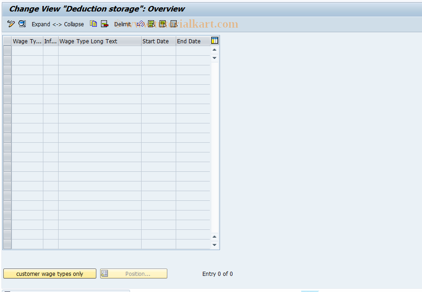Click Expand <-> Collapse button

[x=58, y=24]
